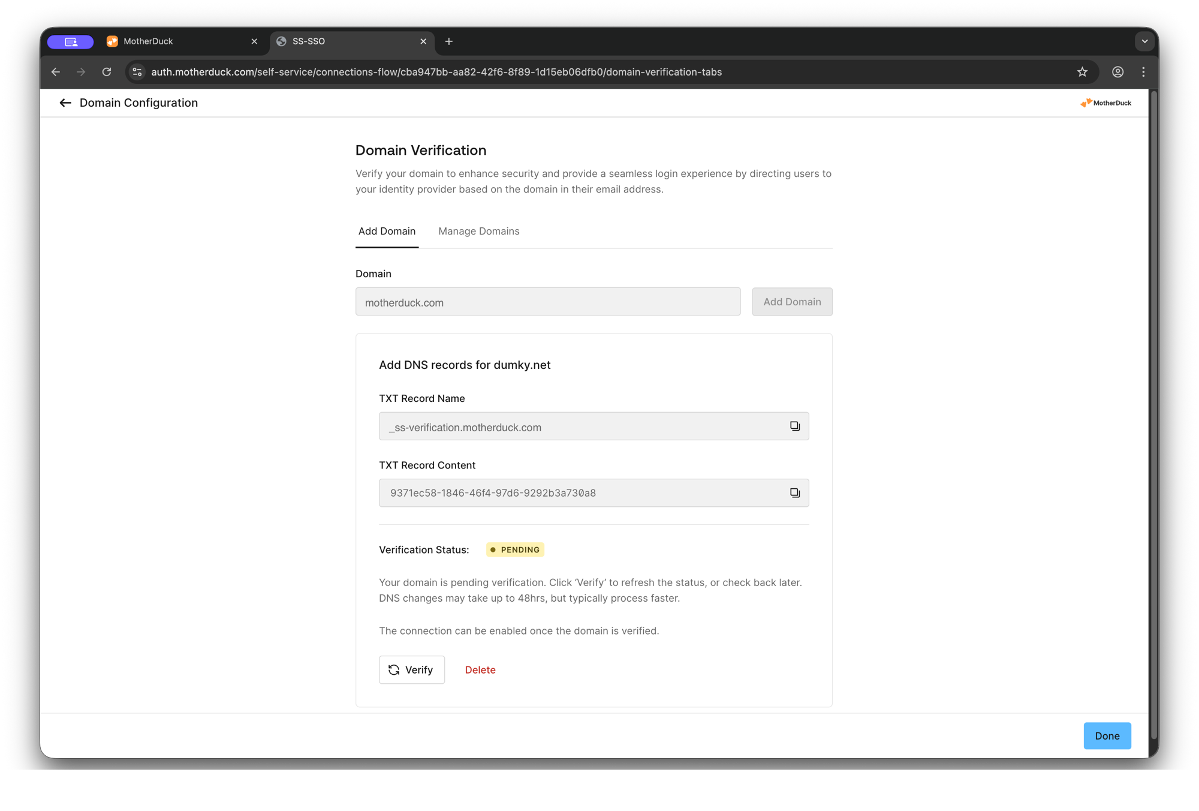Reload the page with the refresh icon
The height and width of the screenshot is (811, 1199).
click(x=107, y=71)
